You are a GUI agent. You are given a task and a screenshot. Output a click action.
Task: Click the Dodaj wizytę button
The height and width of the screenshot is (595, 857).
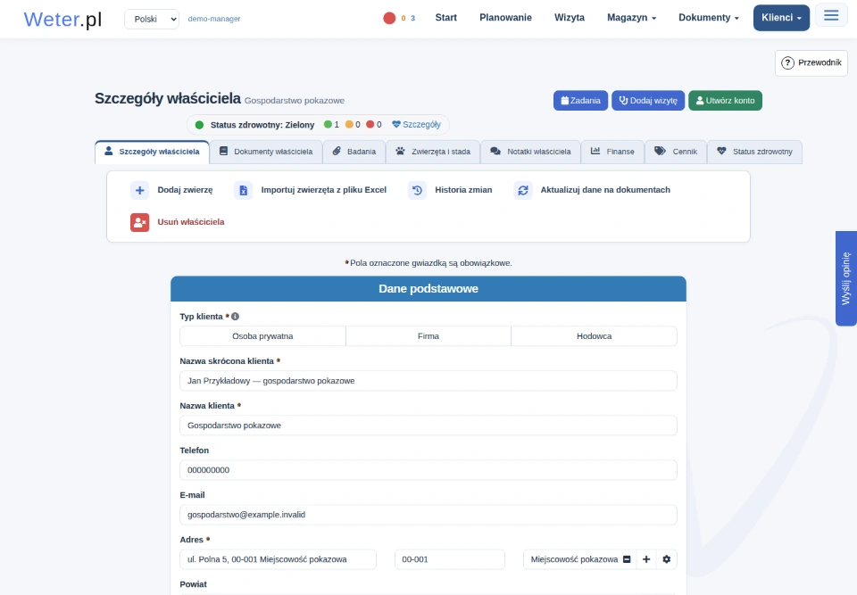point(648,101)
